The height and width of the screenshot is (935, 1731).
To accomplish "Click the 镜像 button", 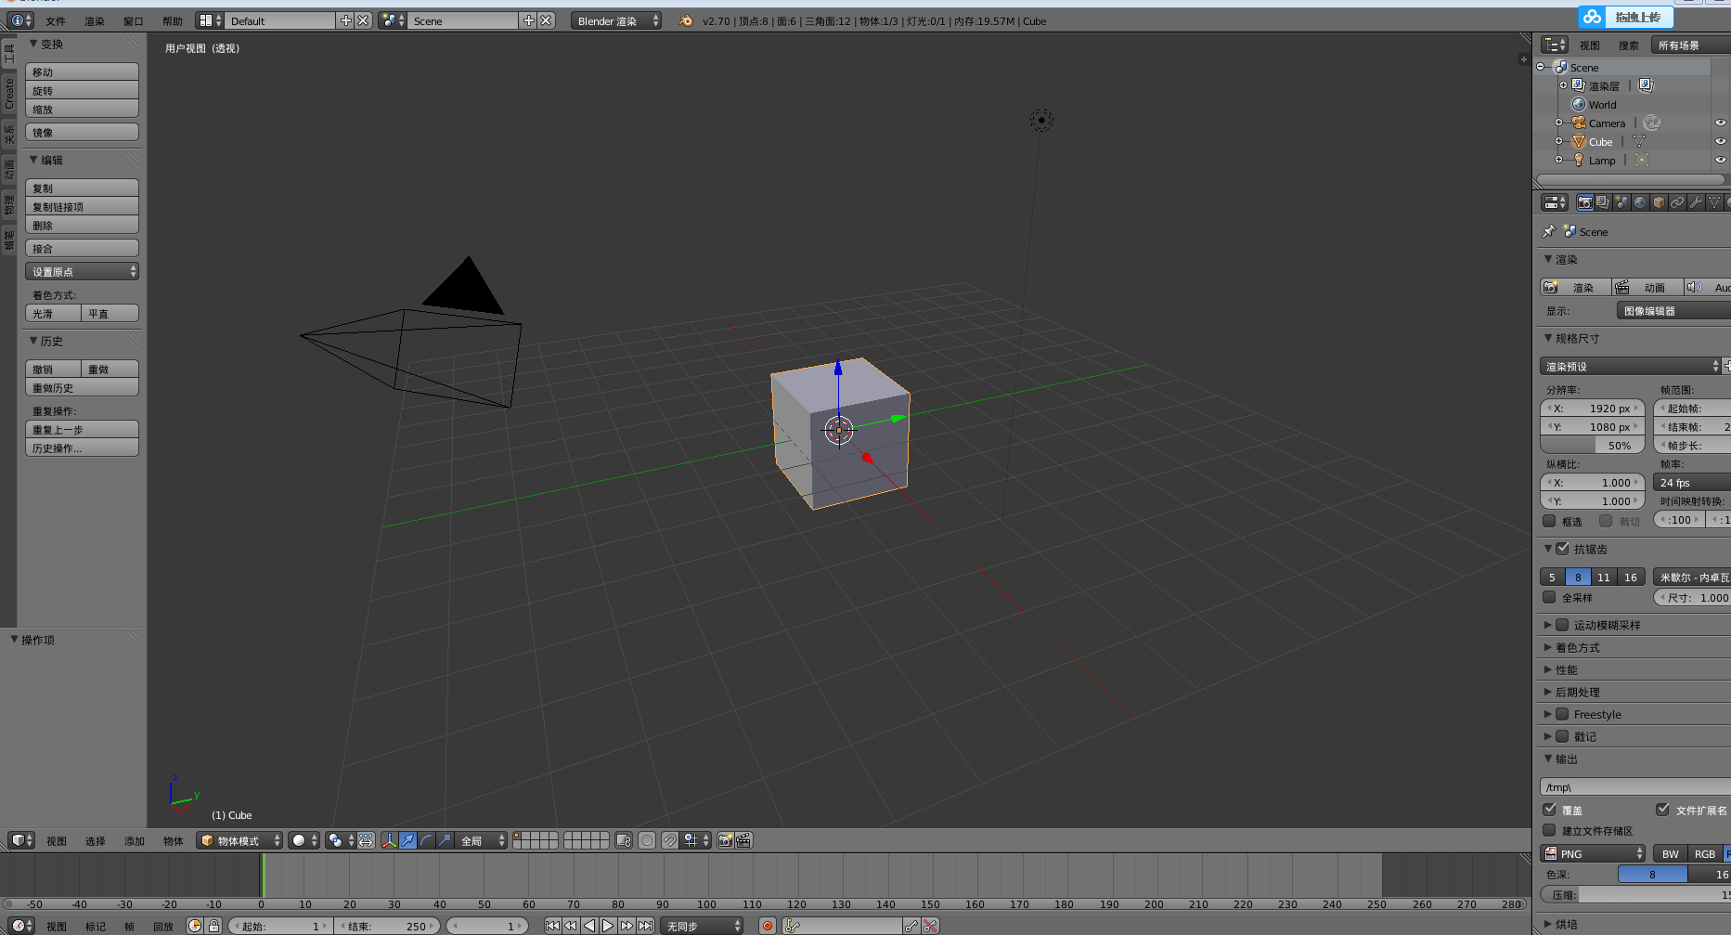I will [x=82, y=132].
